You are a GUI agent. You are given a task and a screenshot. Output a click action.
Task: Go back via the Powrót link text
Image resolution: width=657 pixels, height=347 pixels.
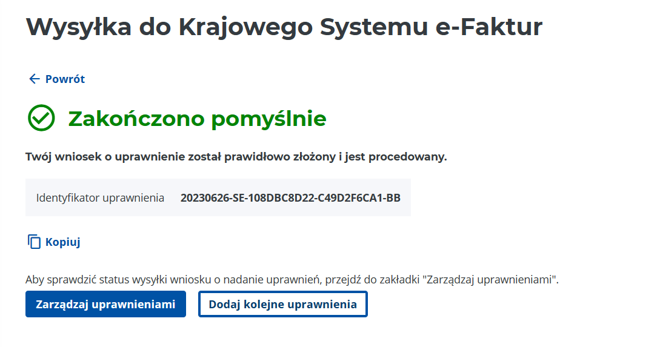65,79
